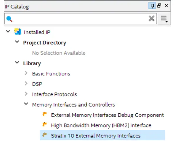Collapse the Installed IP tree node
Screen dimensions: 175x141
(x=8, y=31)
